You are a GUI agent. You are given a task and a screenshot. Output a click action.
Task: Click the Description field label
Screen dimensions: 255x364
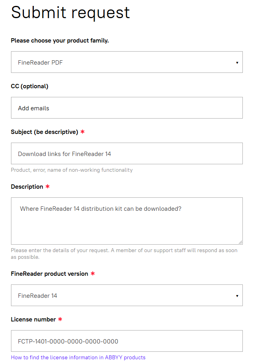coord(27,187)
